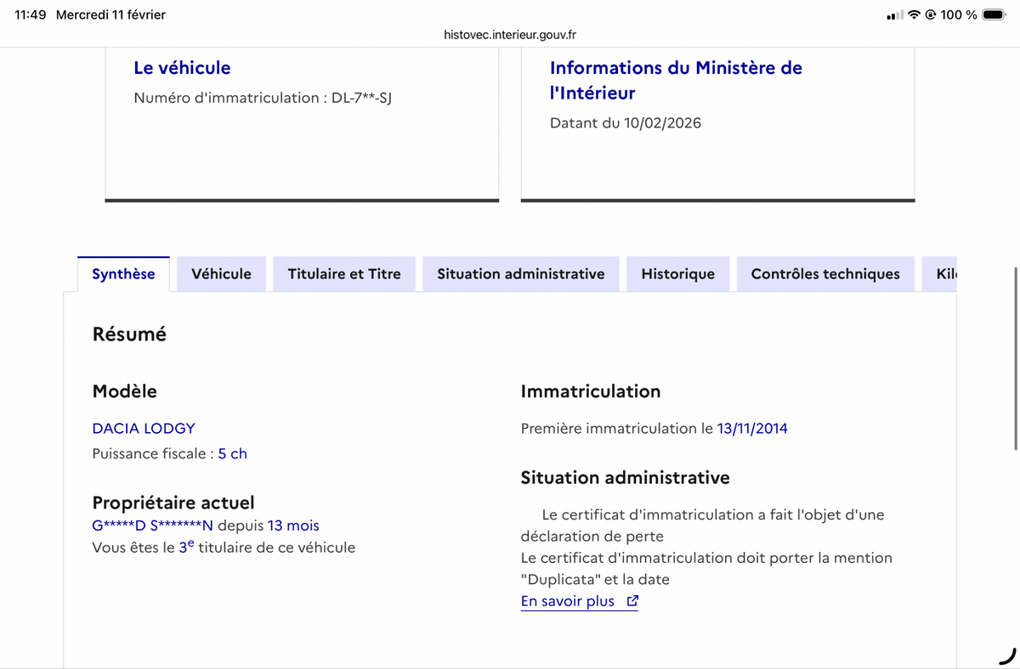Tap the corner swipe indicator at bottom right

1007,655
